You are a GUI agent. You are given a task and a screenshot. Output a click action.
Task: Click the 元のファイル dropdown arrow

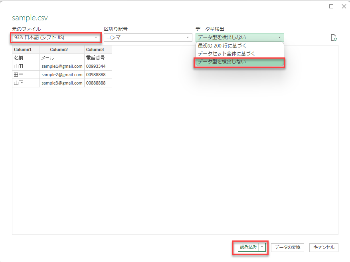tap(96, 37)
